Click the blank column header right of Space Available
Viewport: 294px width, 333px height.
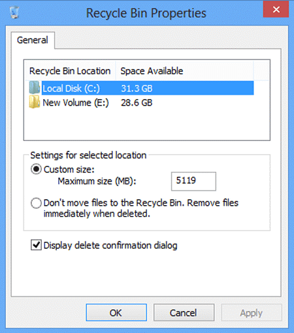[261, 71]
